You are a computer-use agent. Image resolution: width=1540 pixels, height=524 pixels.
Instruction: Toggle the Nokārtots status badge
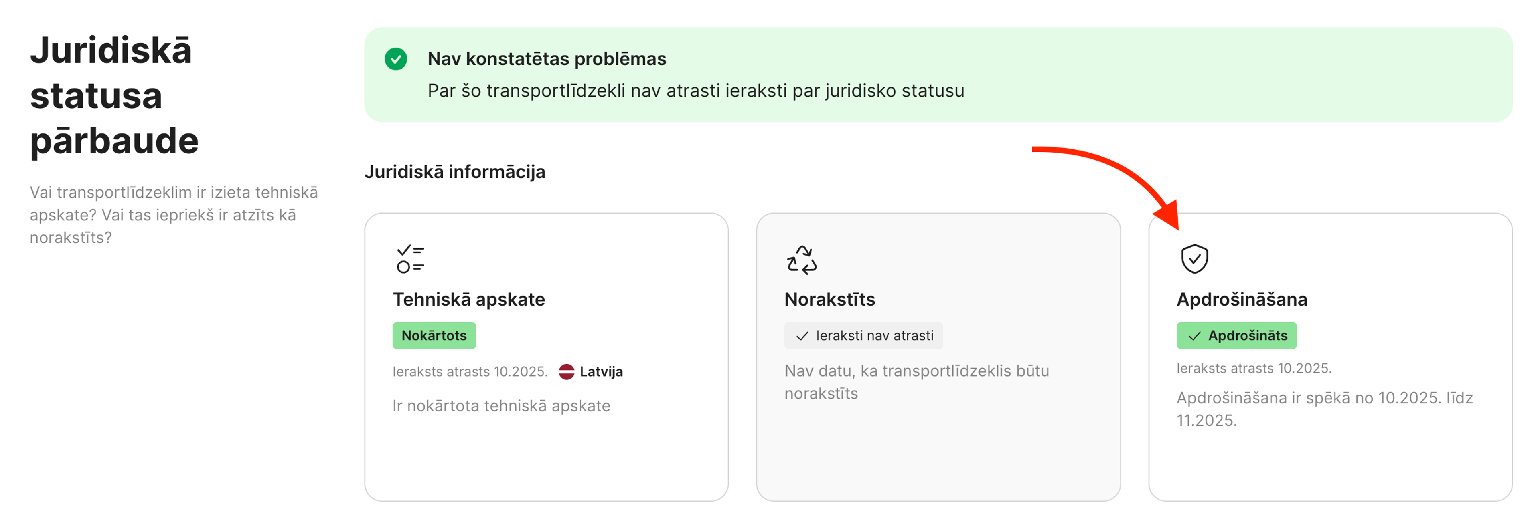[x=434, y=335]
